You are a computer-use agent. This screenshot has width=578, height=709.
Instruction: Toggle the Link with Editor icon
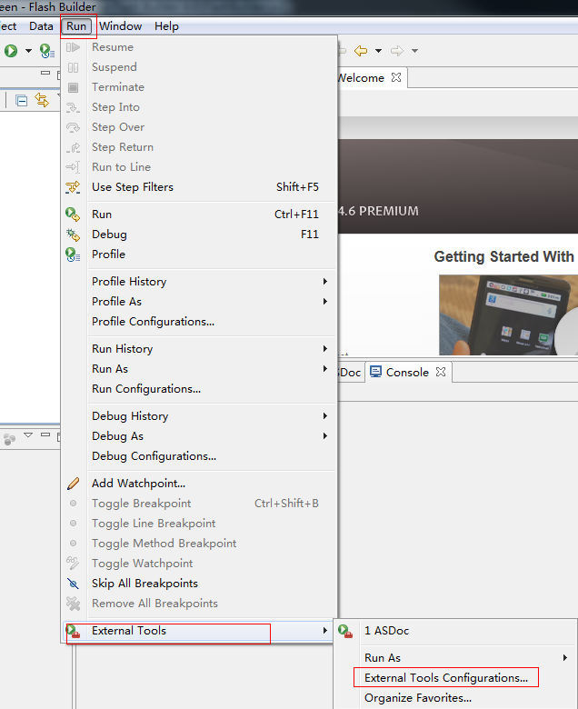[42, 100]
